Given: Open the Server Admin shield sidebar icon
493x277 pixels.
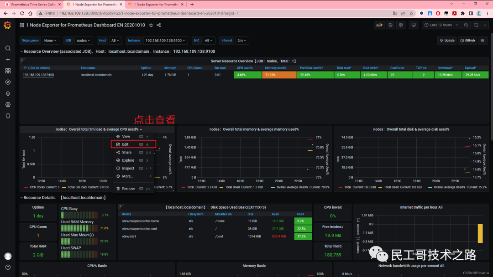Looking at the screenshot, I should pos(8,116).
